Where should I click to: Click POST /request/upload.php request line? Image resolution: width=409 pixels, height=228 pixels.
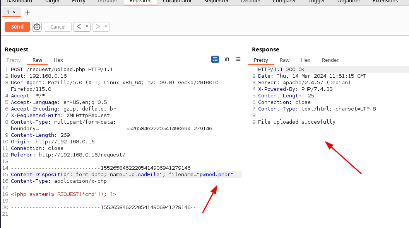click(62, 70)
